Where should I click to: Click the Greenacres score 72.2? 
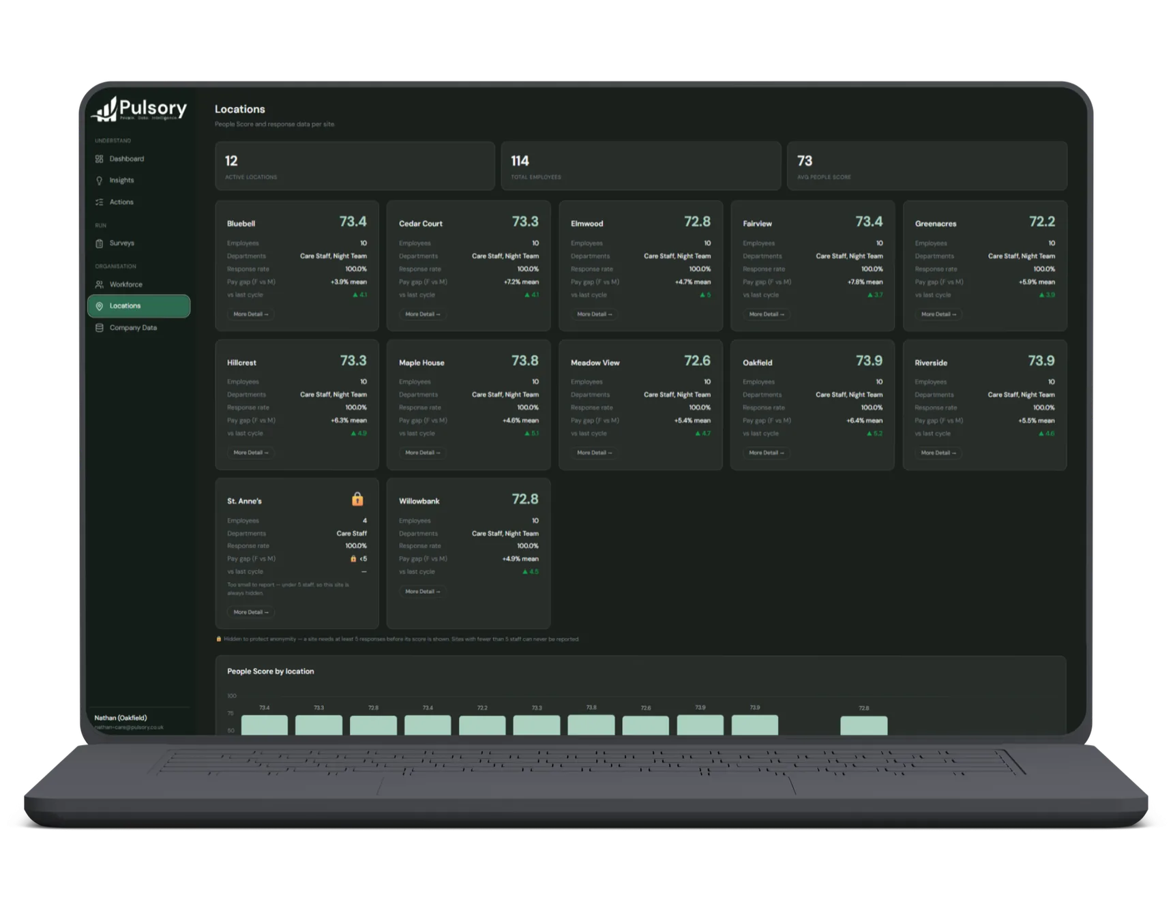pyautogui.click(x=1042, y=222)
